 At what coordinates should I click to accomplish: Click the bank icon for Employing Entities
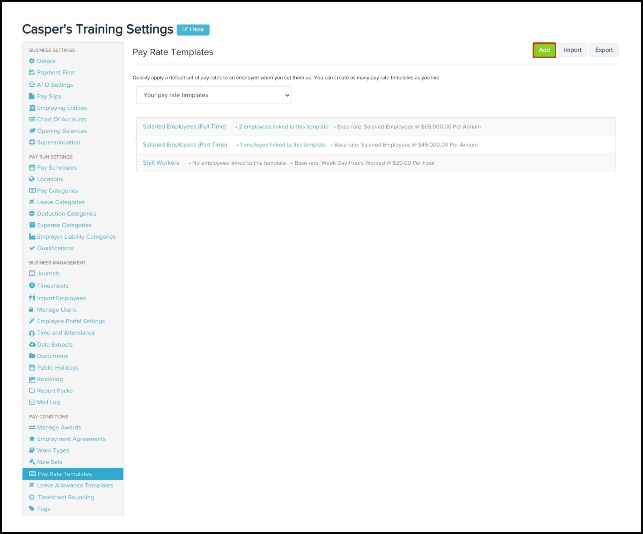pos(32,108)
